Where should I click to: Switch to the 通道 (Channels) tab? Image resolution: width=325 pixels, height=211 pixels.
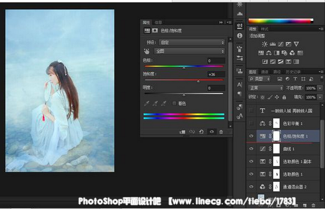[x=264, y=71]
